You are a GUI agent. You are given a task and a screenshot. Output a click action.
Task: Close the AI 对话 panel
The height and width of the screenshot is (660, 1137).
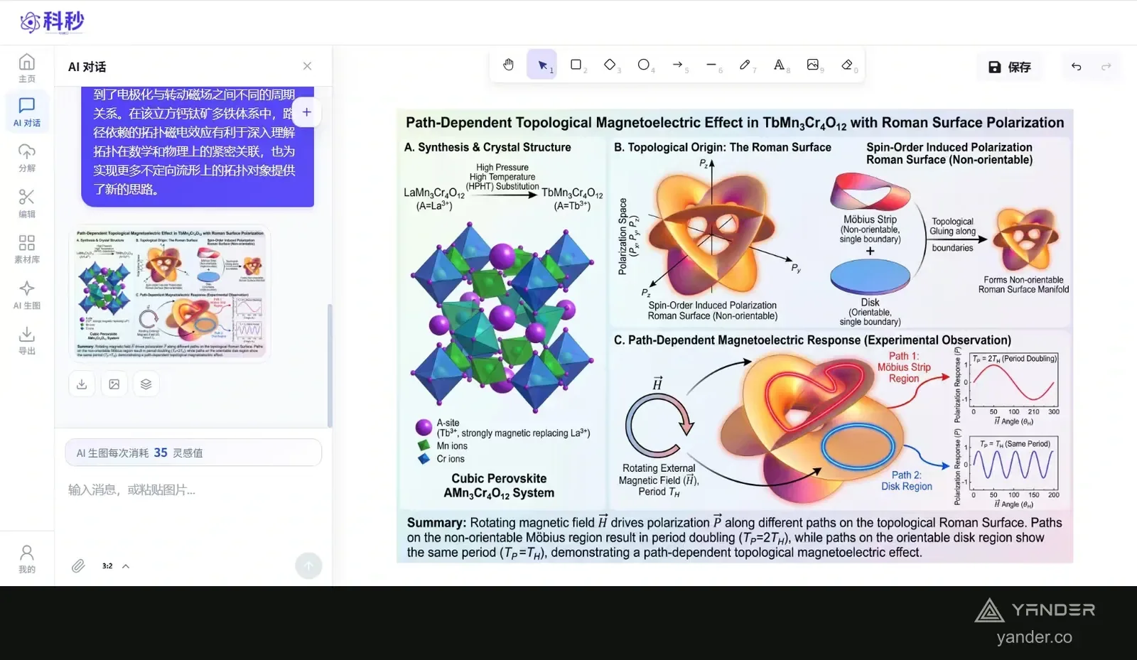click(307, 66)
